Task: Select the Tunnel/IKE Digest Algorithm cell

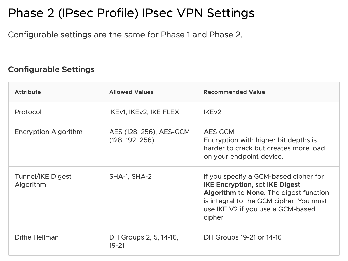Action: [x=43, y=180]
